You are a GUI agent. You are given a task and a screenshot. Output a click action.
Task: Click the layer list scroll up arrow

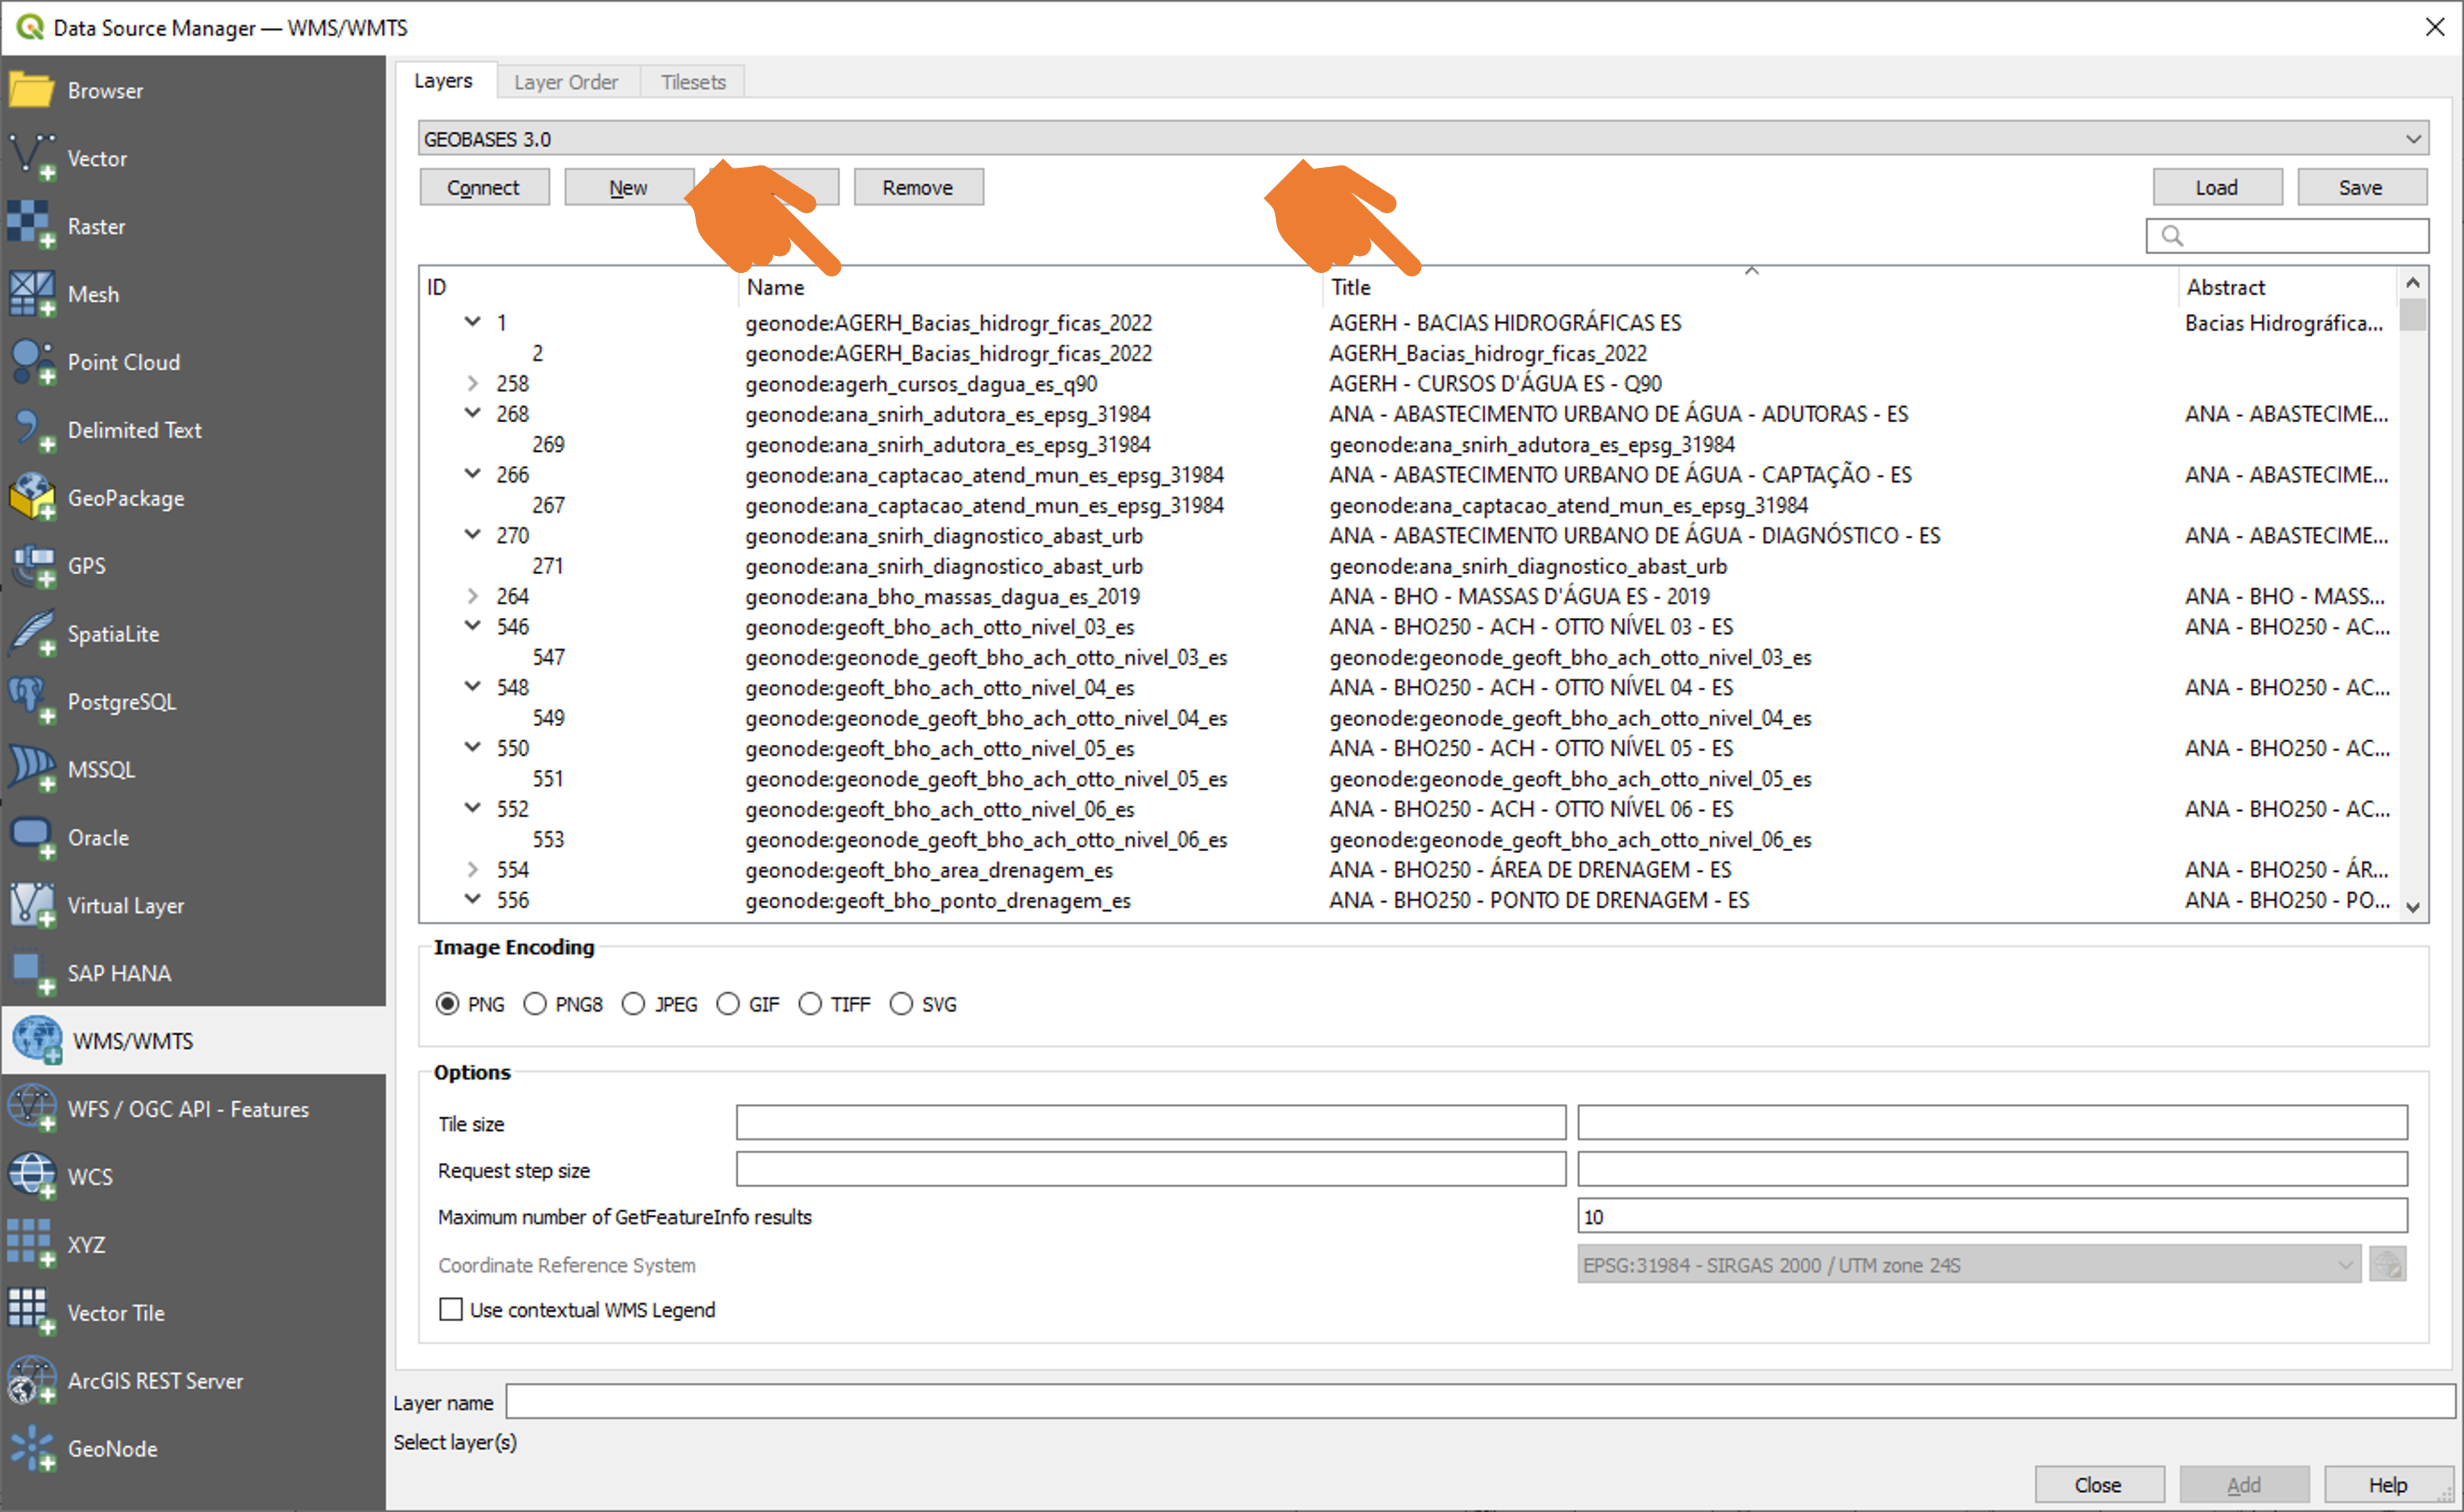point(2413,283)
